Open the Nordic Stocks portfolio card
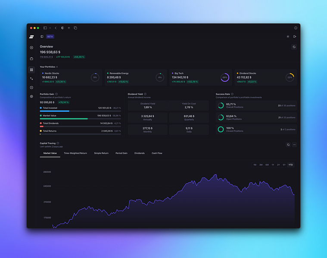This screenshot has height=258, width=327. point(71,77)
